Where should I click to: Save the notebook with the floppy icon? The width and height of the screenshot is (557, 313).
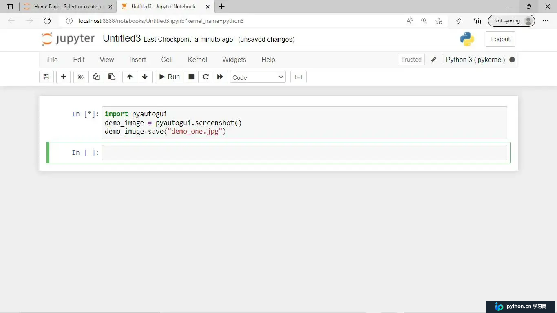tap(46, 77)
